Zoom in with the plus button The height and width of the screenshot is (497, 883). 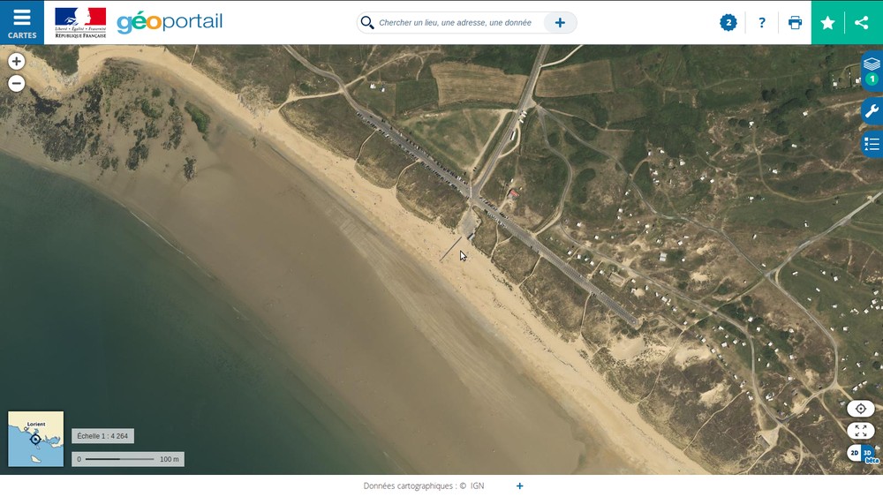click(x=16, y=62)
